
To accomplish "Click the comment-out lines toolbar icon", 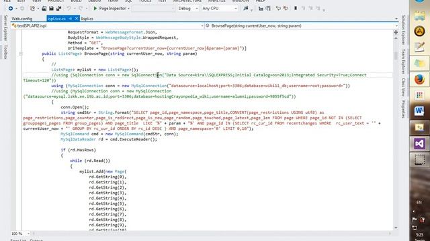I will tap(261, 9).
